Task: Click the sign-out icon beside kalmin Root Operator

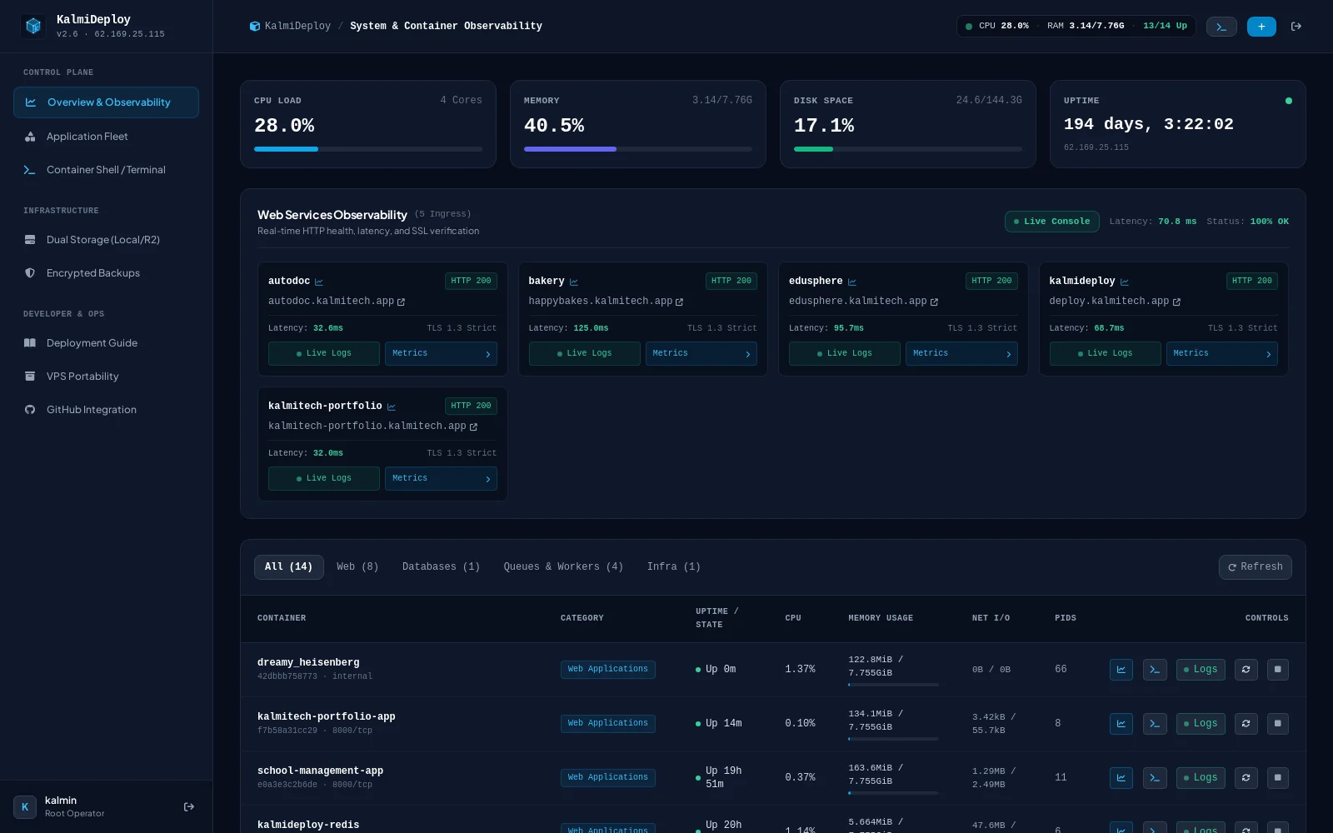Action: tap(189, 806)
